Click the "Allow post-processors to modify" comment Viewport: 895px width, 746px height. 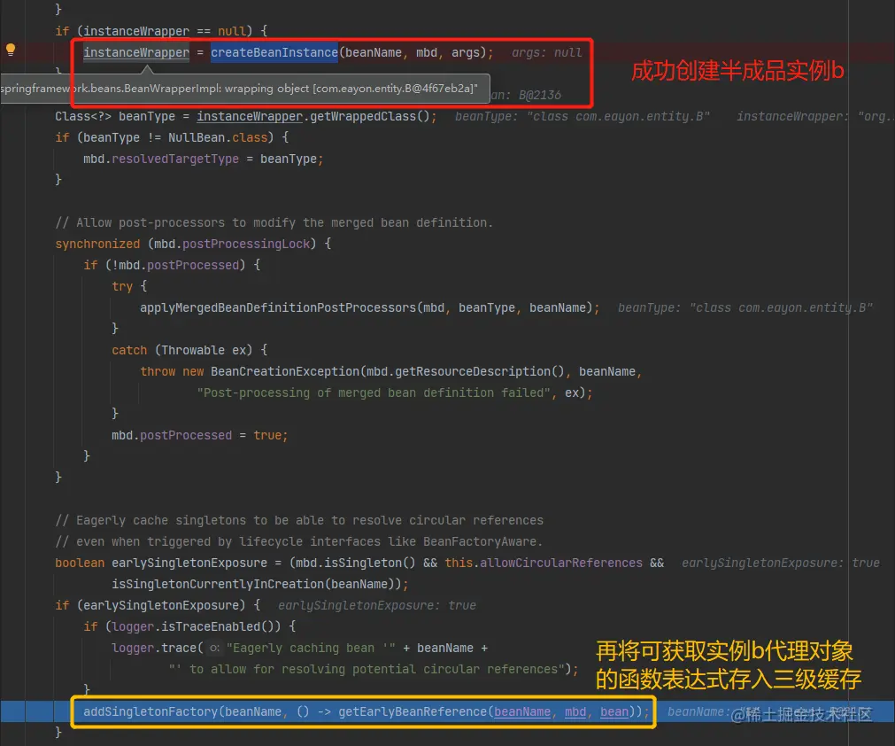tap(274, 222)
